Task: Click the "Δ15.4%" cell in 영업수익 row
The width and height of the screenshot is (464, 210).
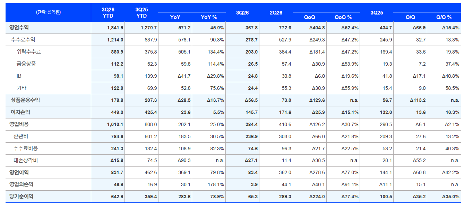Action: tap(451, 28)
